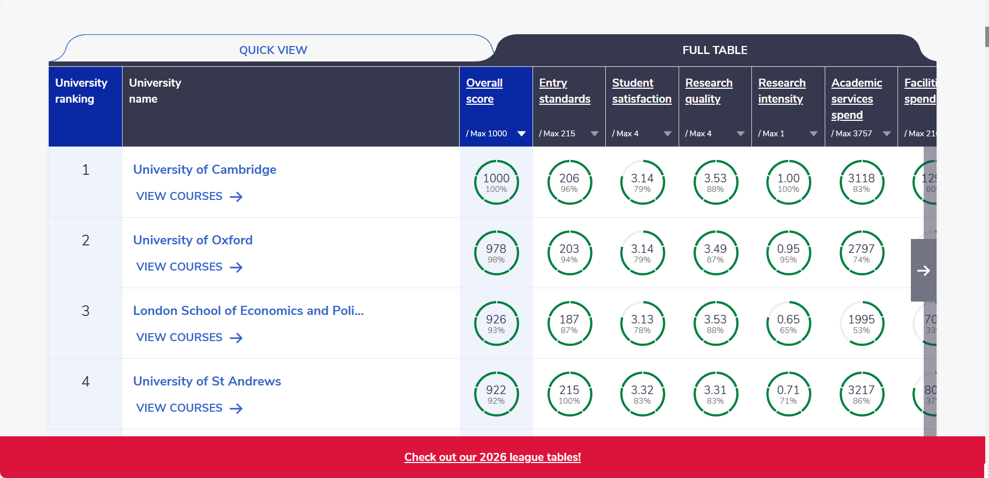Click Oxford's research intensity circle 0.95
989x478 pixels.
[x=788, y=253]
